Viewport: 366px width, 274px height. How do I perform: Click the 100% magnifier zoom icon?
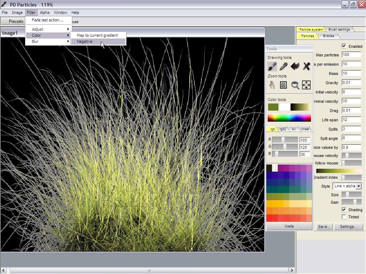coord(295,85)
